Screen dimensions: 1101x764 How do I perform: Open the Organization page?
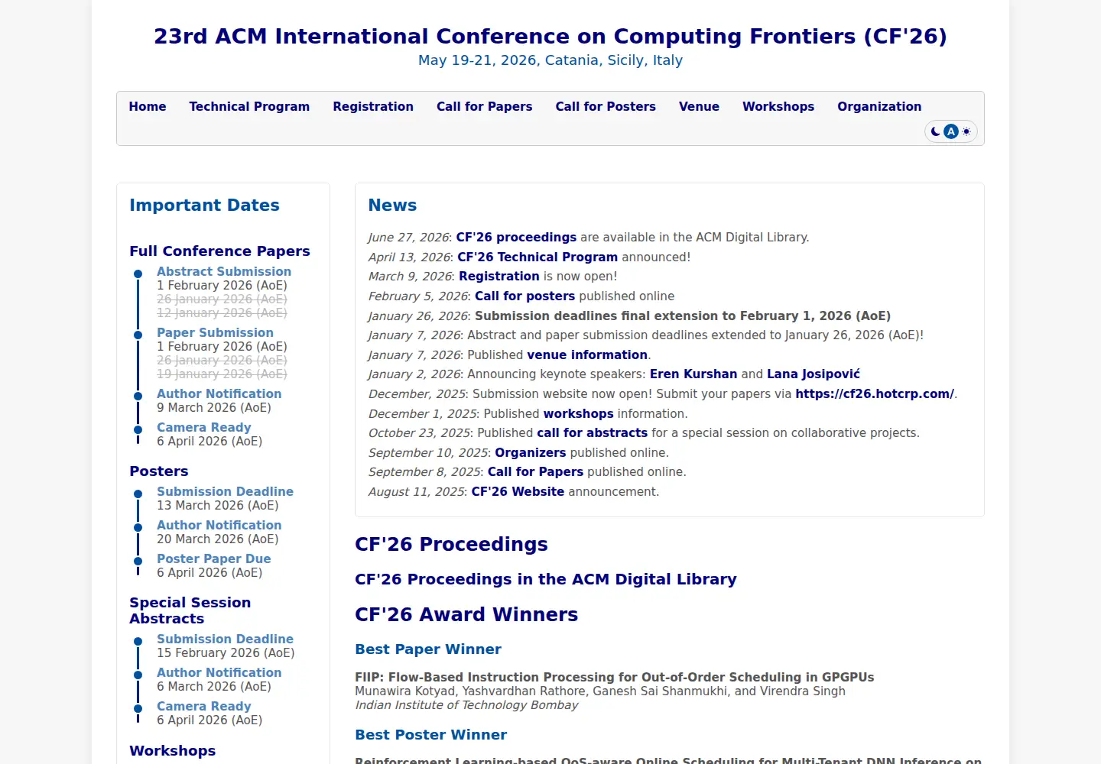click(x=879, y=107)
